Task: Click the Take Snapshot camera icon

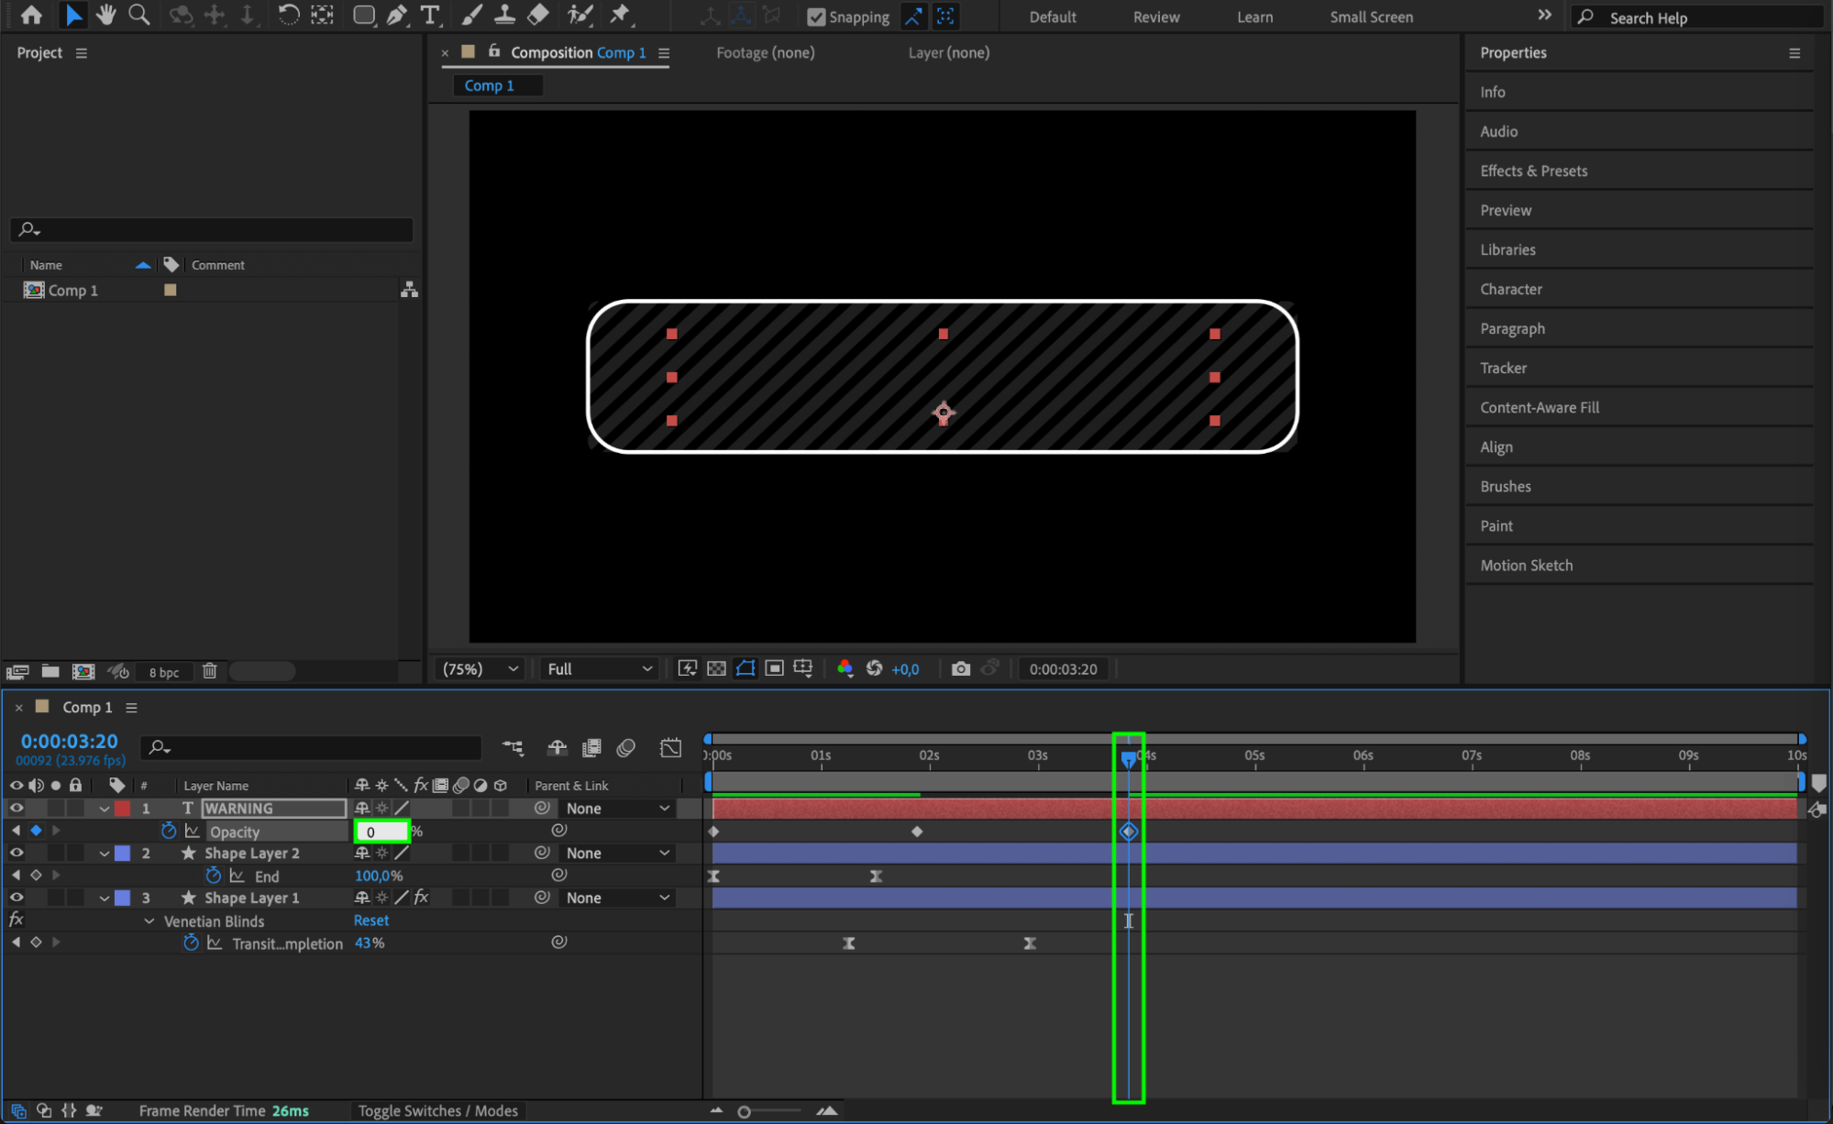Action: tap(960, 668)
